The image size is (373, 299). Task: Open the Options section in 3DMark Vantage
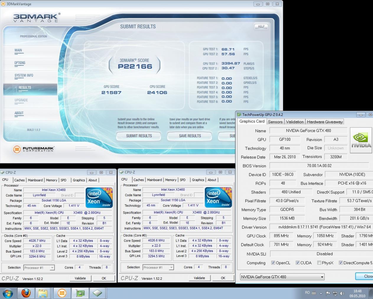[x=20, y=63]
